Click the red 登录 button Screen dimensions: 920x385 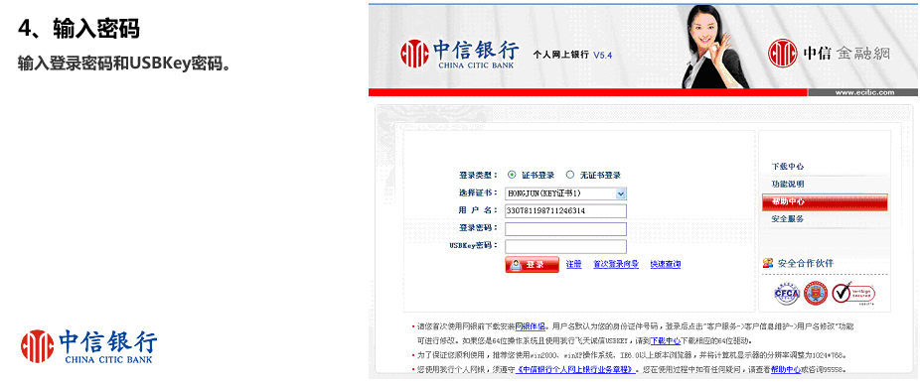tap(532, 265)
